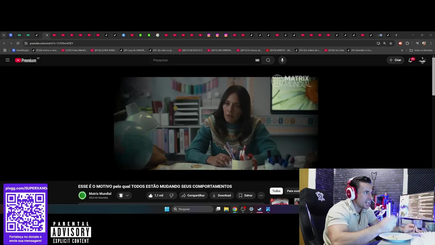Viewport: 435px width, 245px height.
Task: Open the Todos os favoritos folder
Action: 421,50
